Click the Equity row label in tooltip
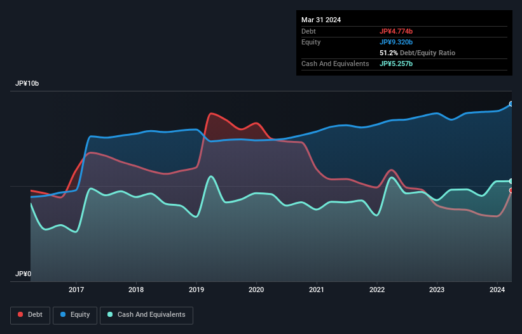This screenshot has height=334, width=522. point(311,42)
